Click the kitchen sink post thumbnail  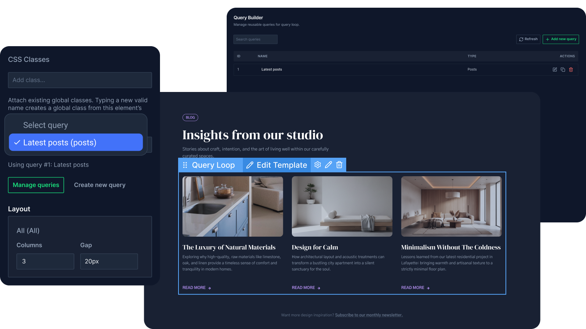click(233, 207)
